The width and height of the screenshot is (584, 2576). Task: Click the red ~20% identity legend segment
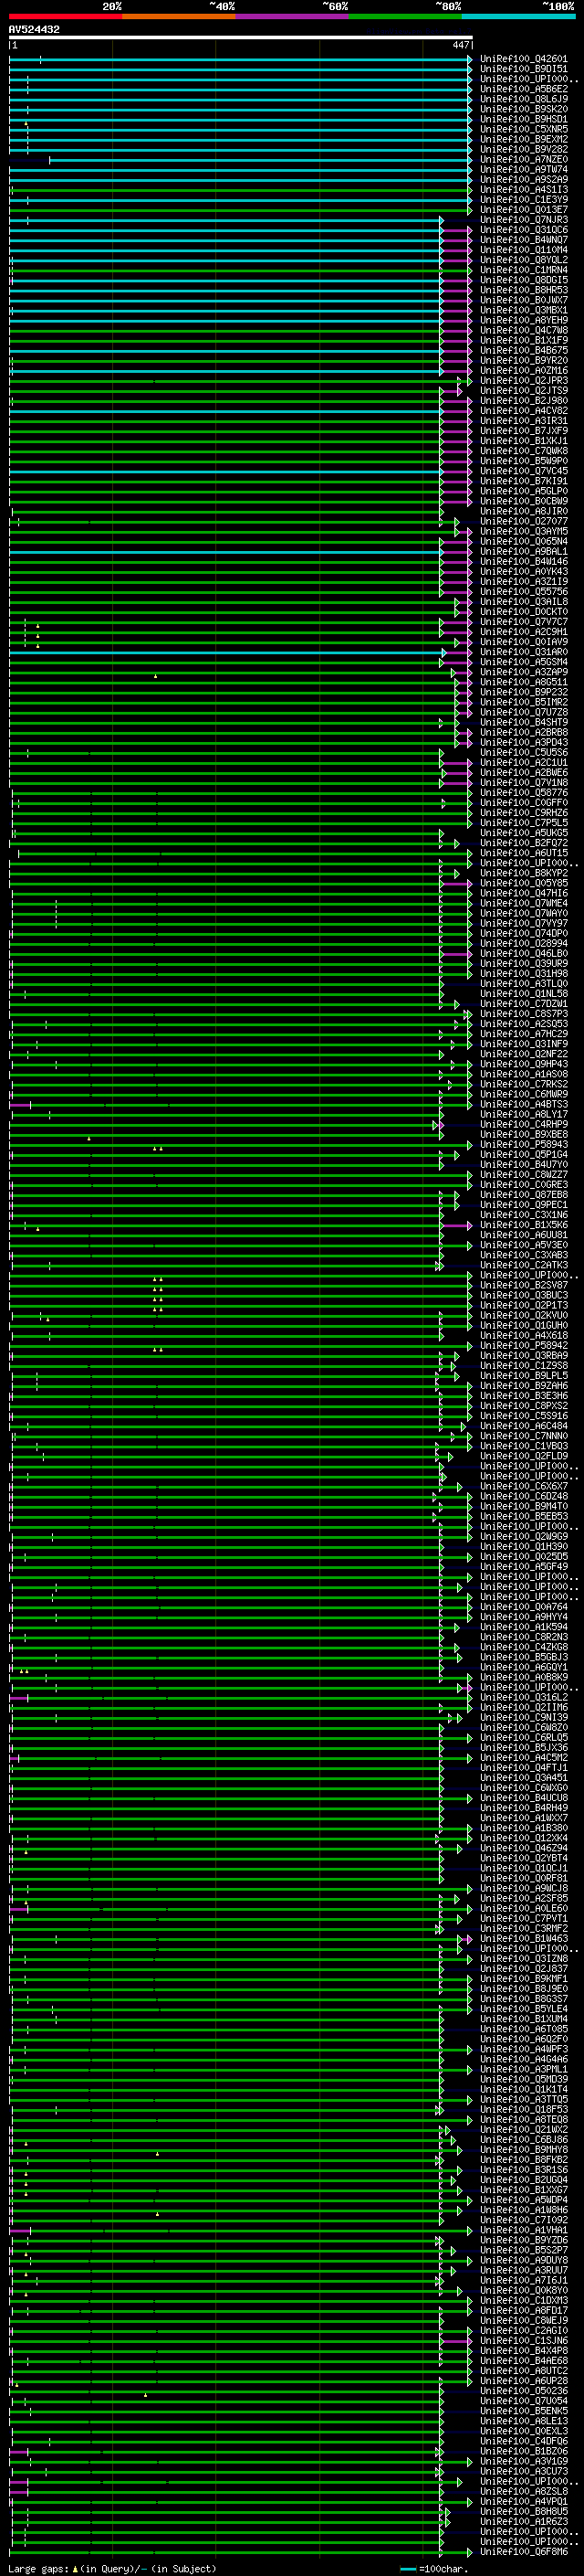click(x=66, y=16)
